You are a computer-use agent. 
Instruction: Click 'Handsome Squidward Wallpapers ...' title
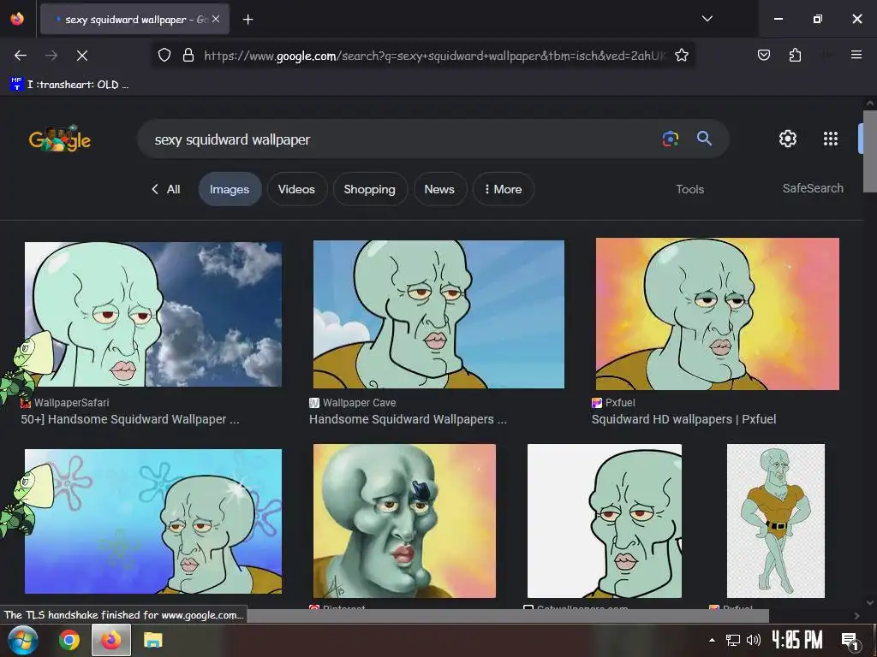pos(408,419)
